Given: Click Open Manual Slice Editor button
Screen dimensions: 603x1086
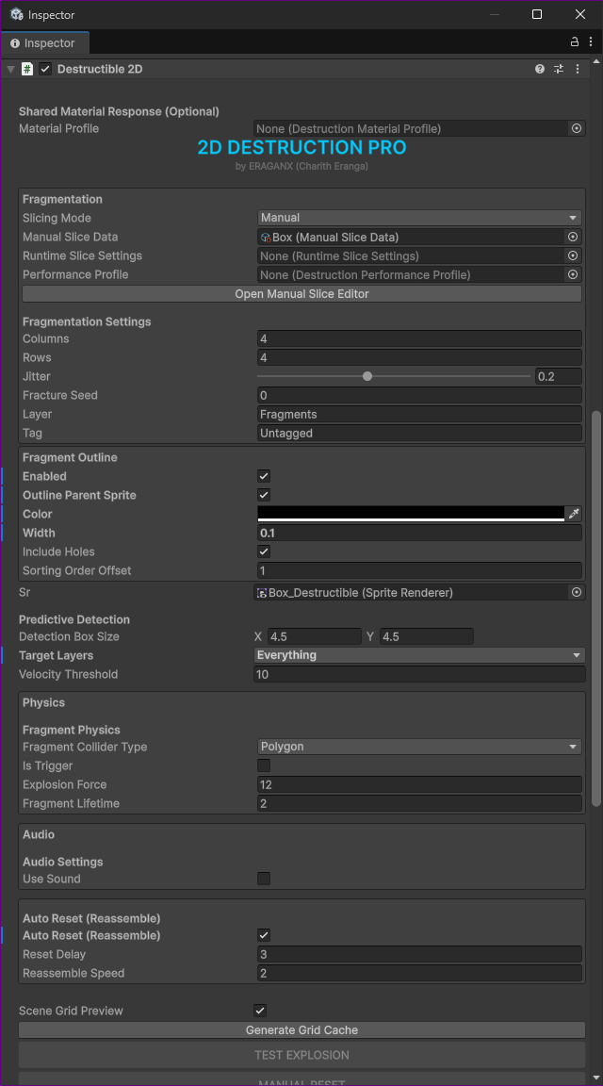Looking at the screenshot, I should pos(301,294).
